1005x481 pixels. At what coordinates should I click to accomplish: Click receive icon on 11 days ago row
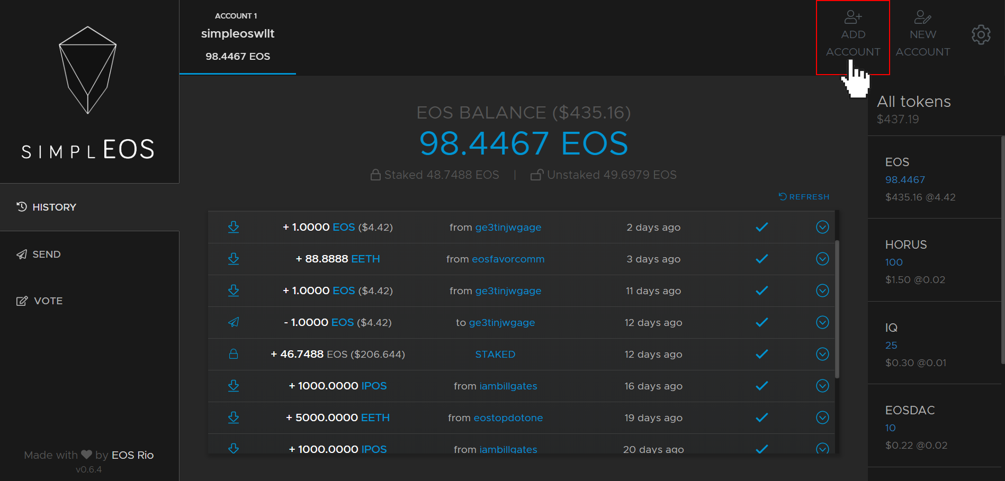click(x=234, y=291)
